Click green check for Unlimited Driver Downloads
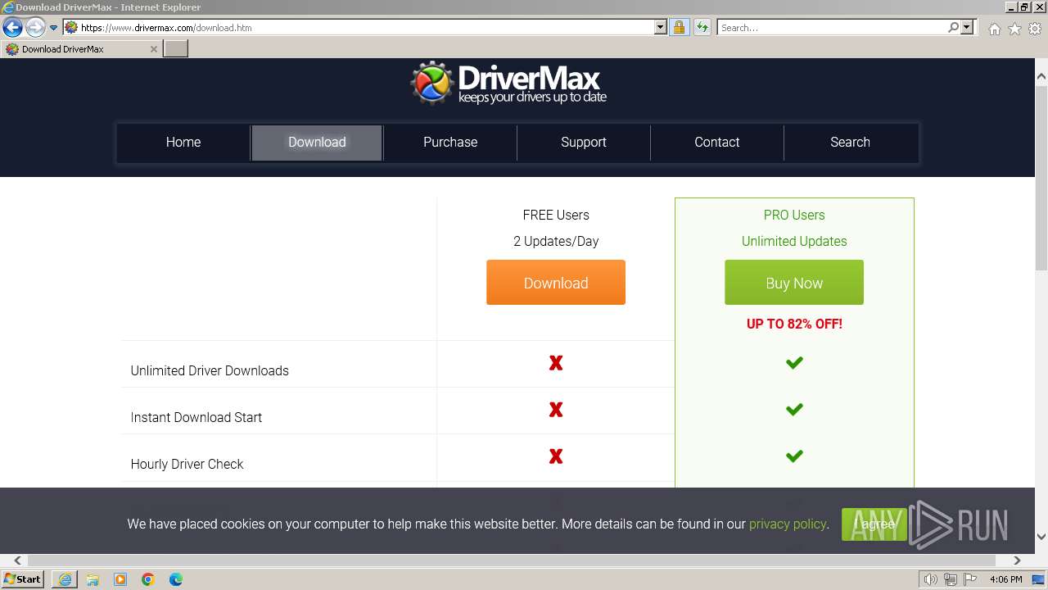 (x=794, y=363)
